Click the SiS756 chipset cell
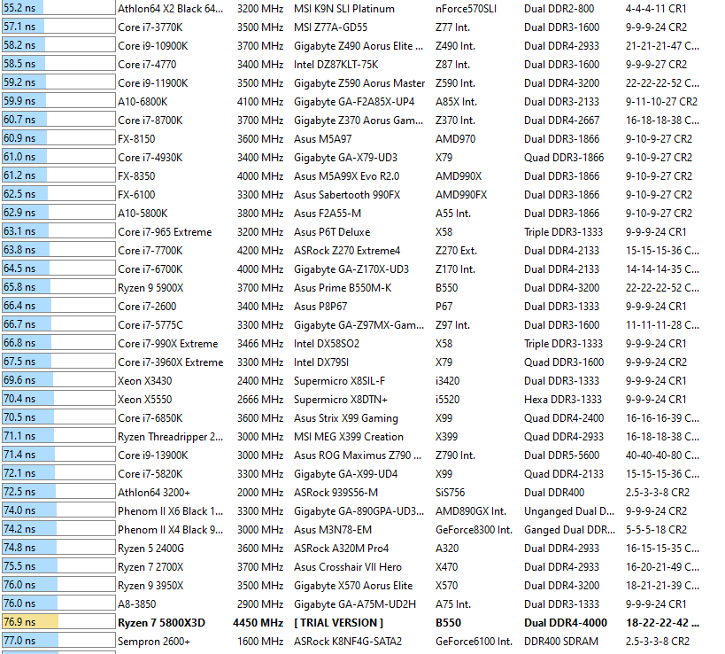This screenshot has height=654, width=725. [x=450, y=493]
